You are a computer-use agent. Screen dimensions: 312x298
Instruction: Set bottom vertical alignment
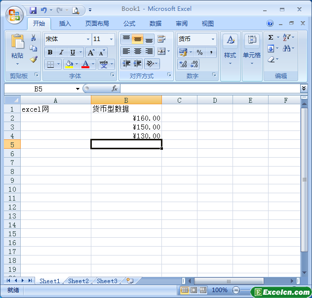point(149,39)
